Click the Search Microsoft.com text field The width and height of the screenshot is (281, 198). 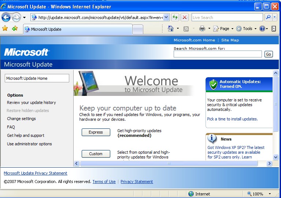tap(218, 54)
